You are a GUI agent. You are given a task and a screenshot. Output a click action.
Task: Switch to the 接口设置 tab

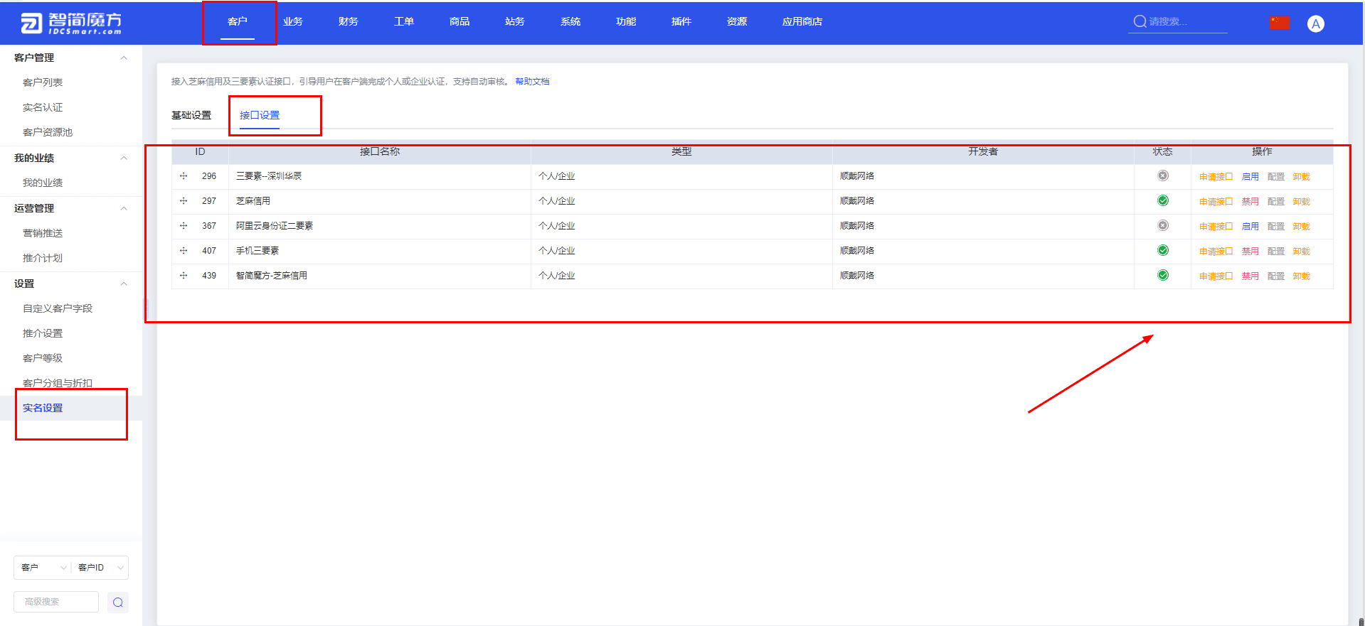(x=260, y=115)
